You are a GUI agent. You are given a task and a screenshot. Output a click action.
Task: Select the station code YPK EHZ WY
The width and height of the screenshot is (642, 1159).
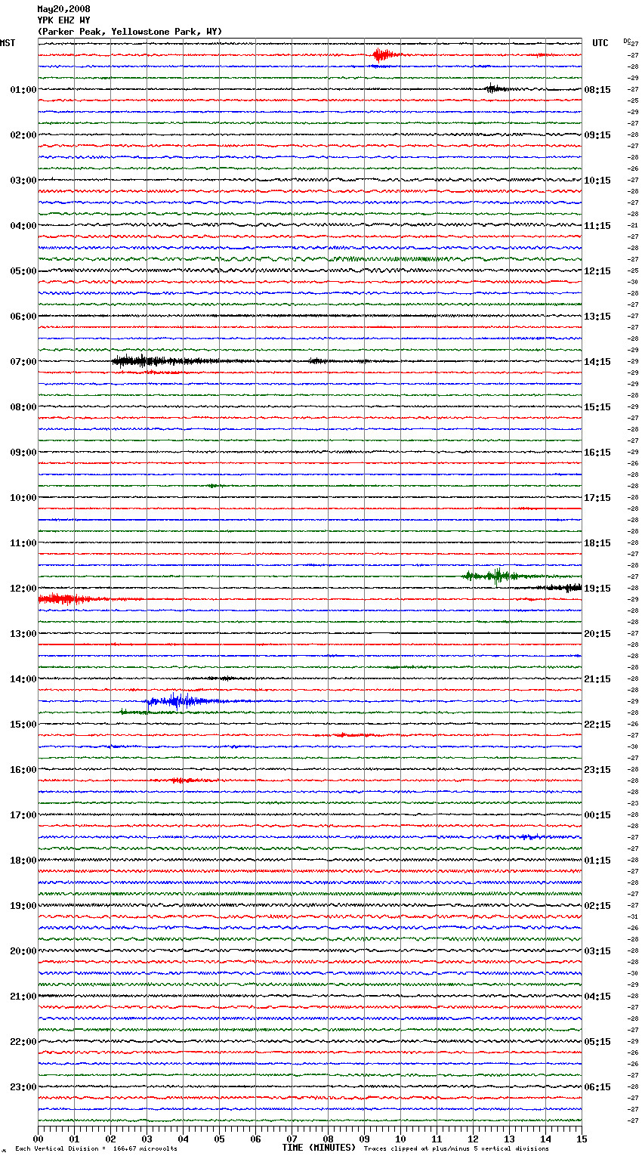coord(63,20)
